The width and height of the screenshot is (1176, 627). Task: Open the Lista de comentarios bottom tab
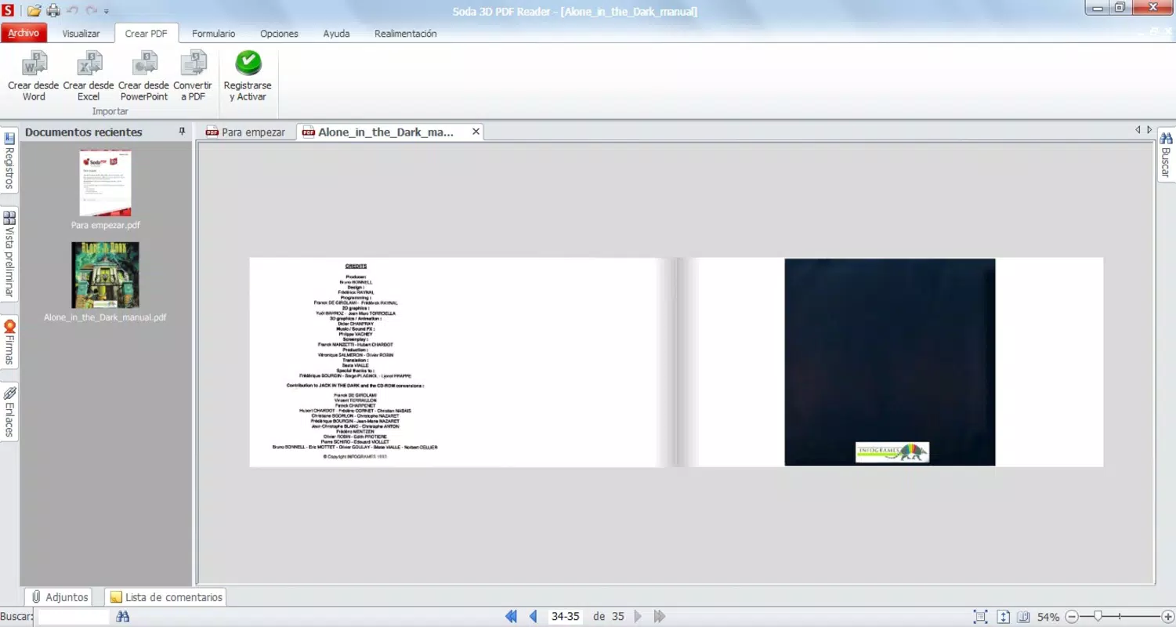click(x=165, y=597)
